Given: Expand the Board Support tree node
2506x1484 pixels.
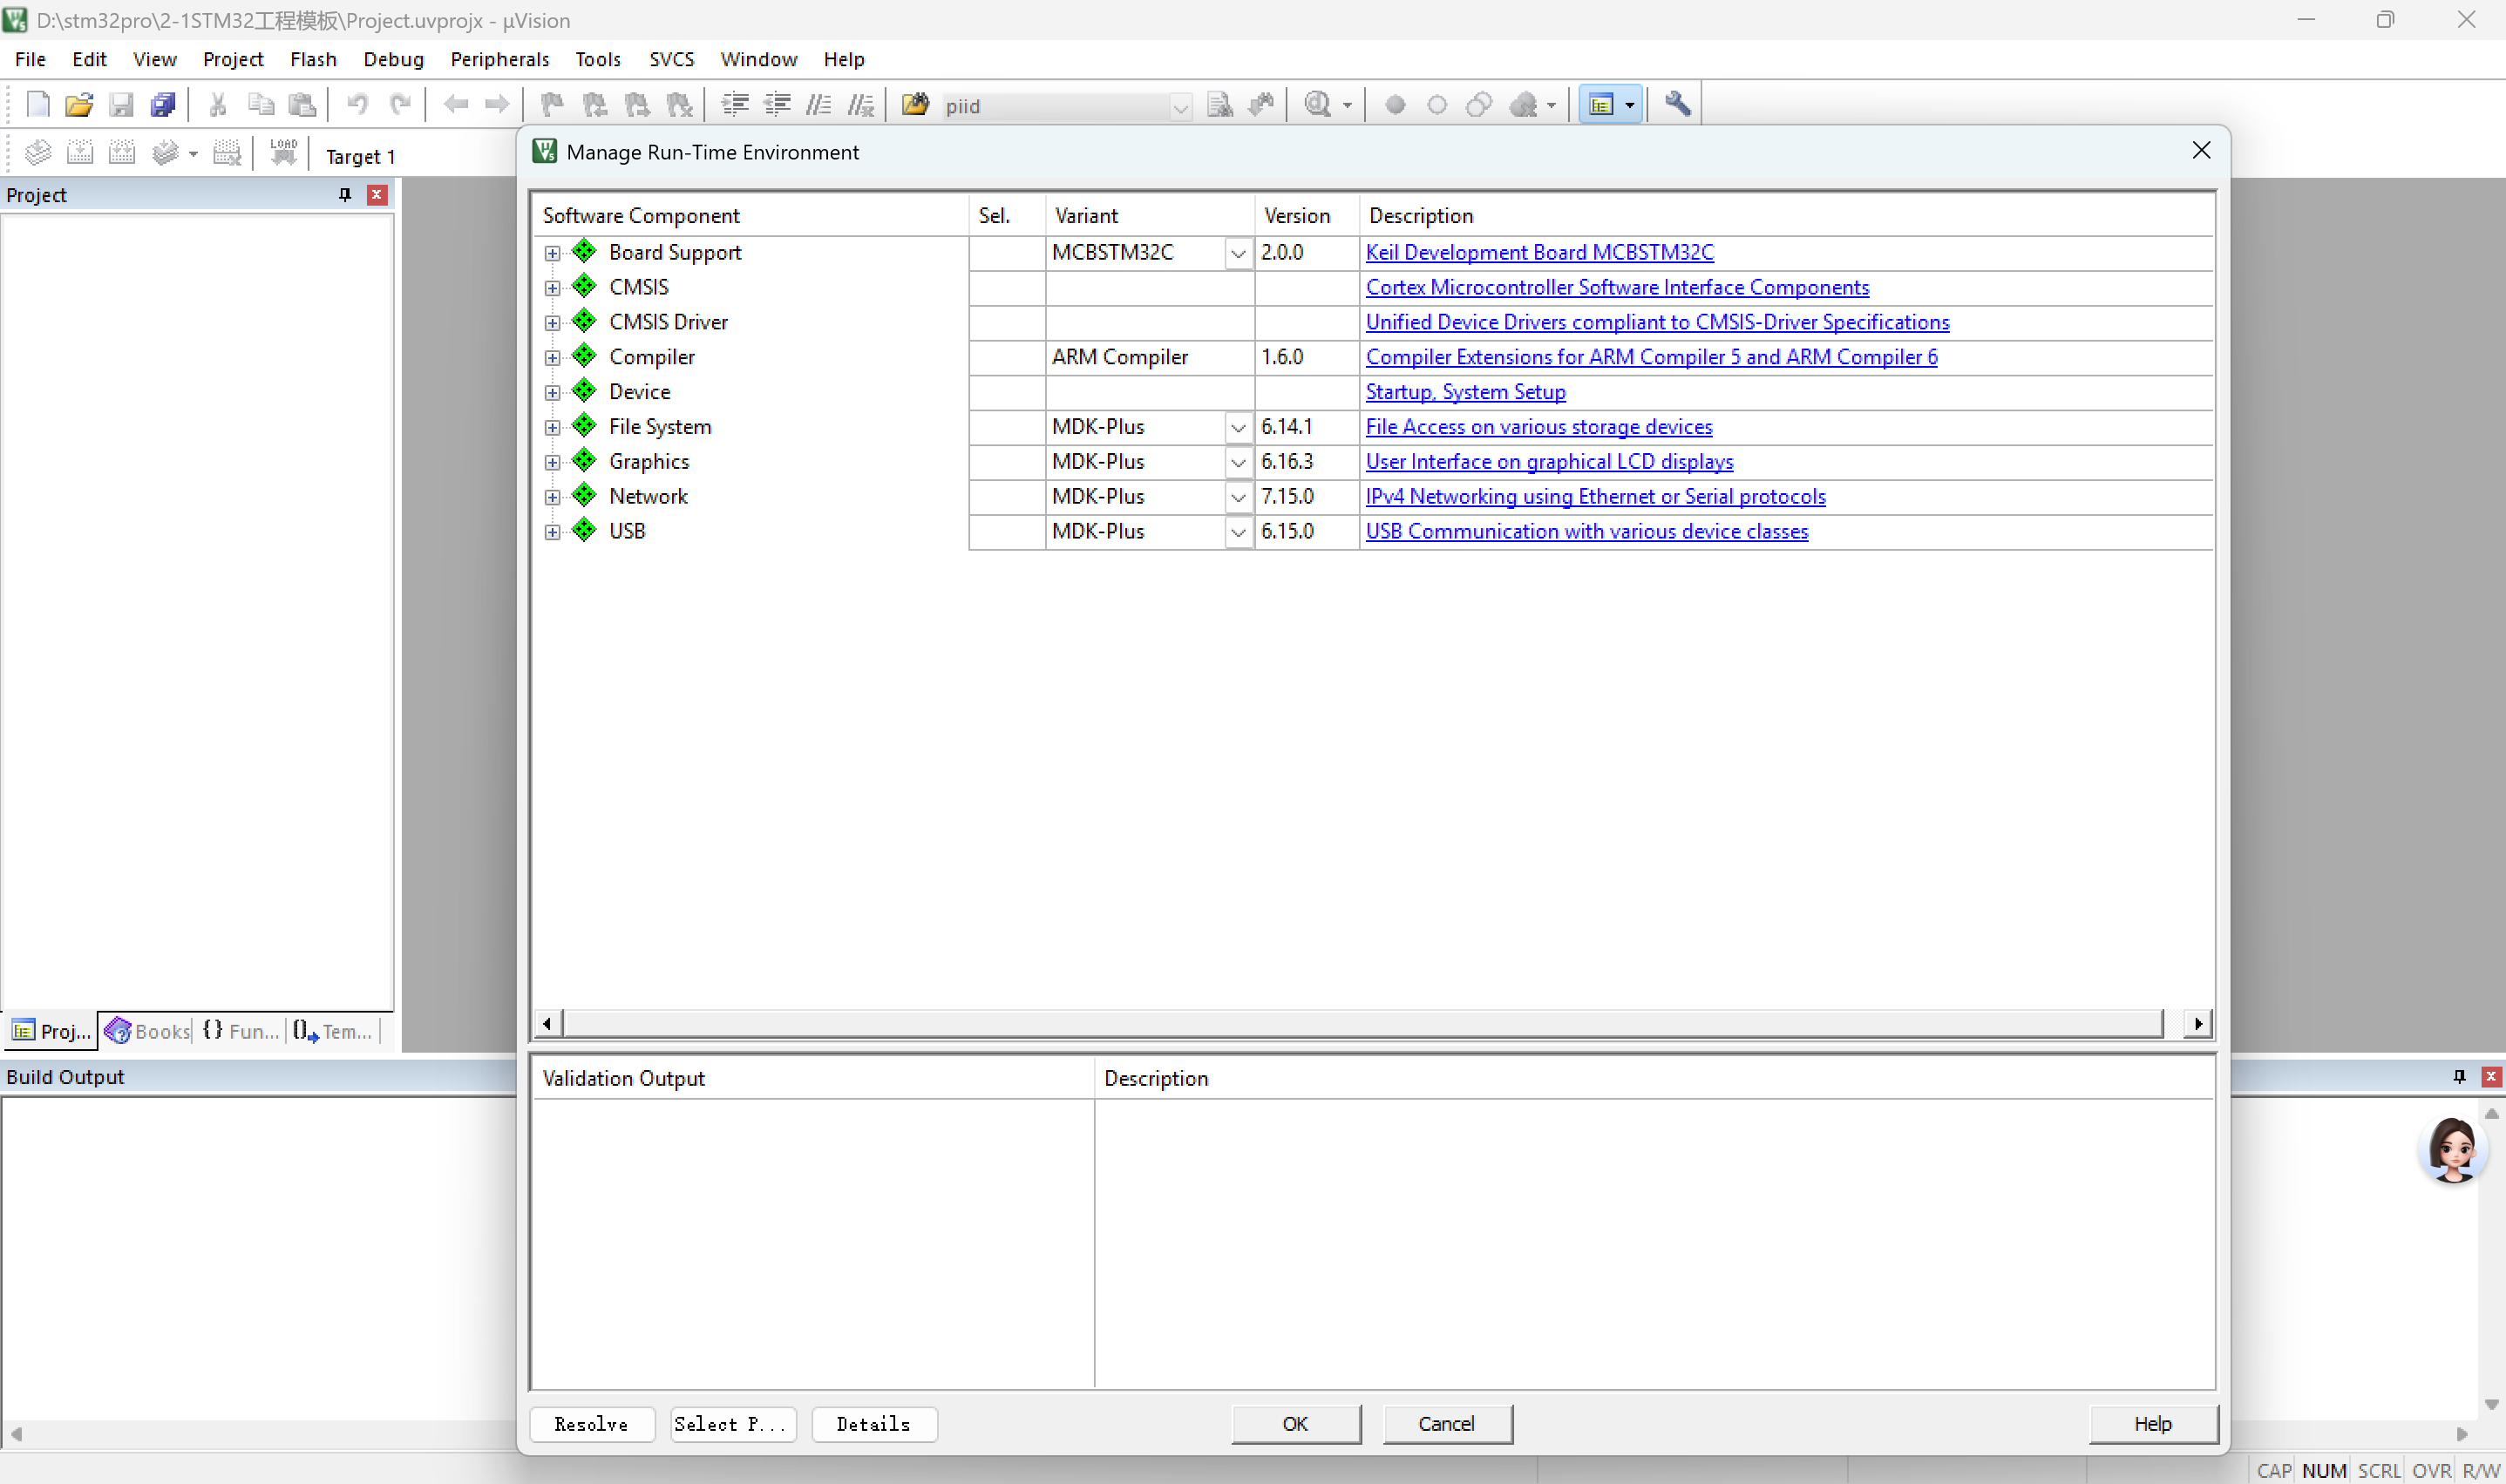Looking at the screenshot, I should pyautogui.click(x=553, y=254).
